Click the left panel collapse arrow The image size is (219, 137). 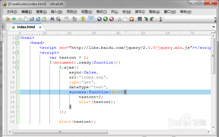[3, 27]
